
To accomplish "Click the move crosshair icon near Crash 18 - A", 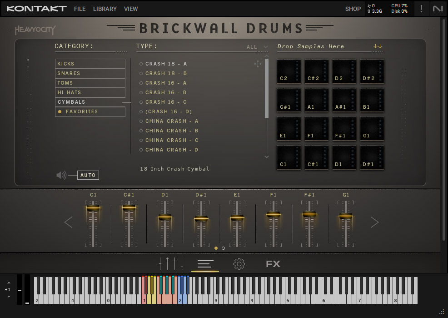I will [x=258, y=64].
